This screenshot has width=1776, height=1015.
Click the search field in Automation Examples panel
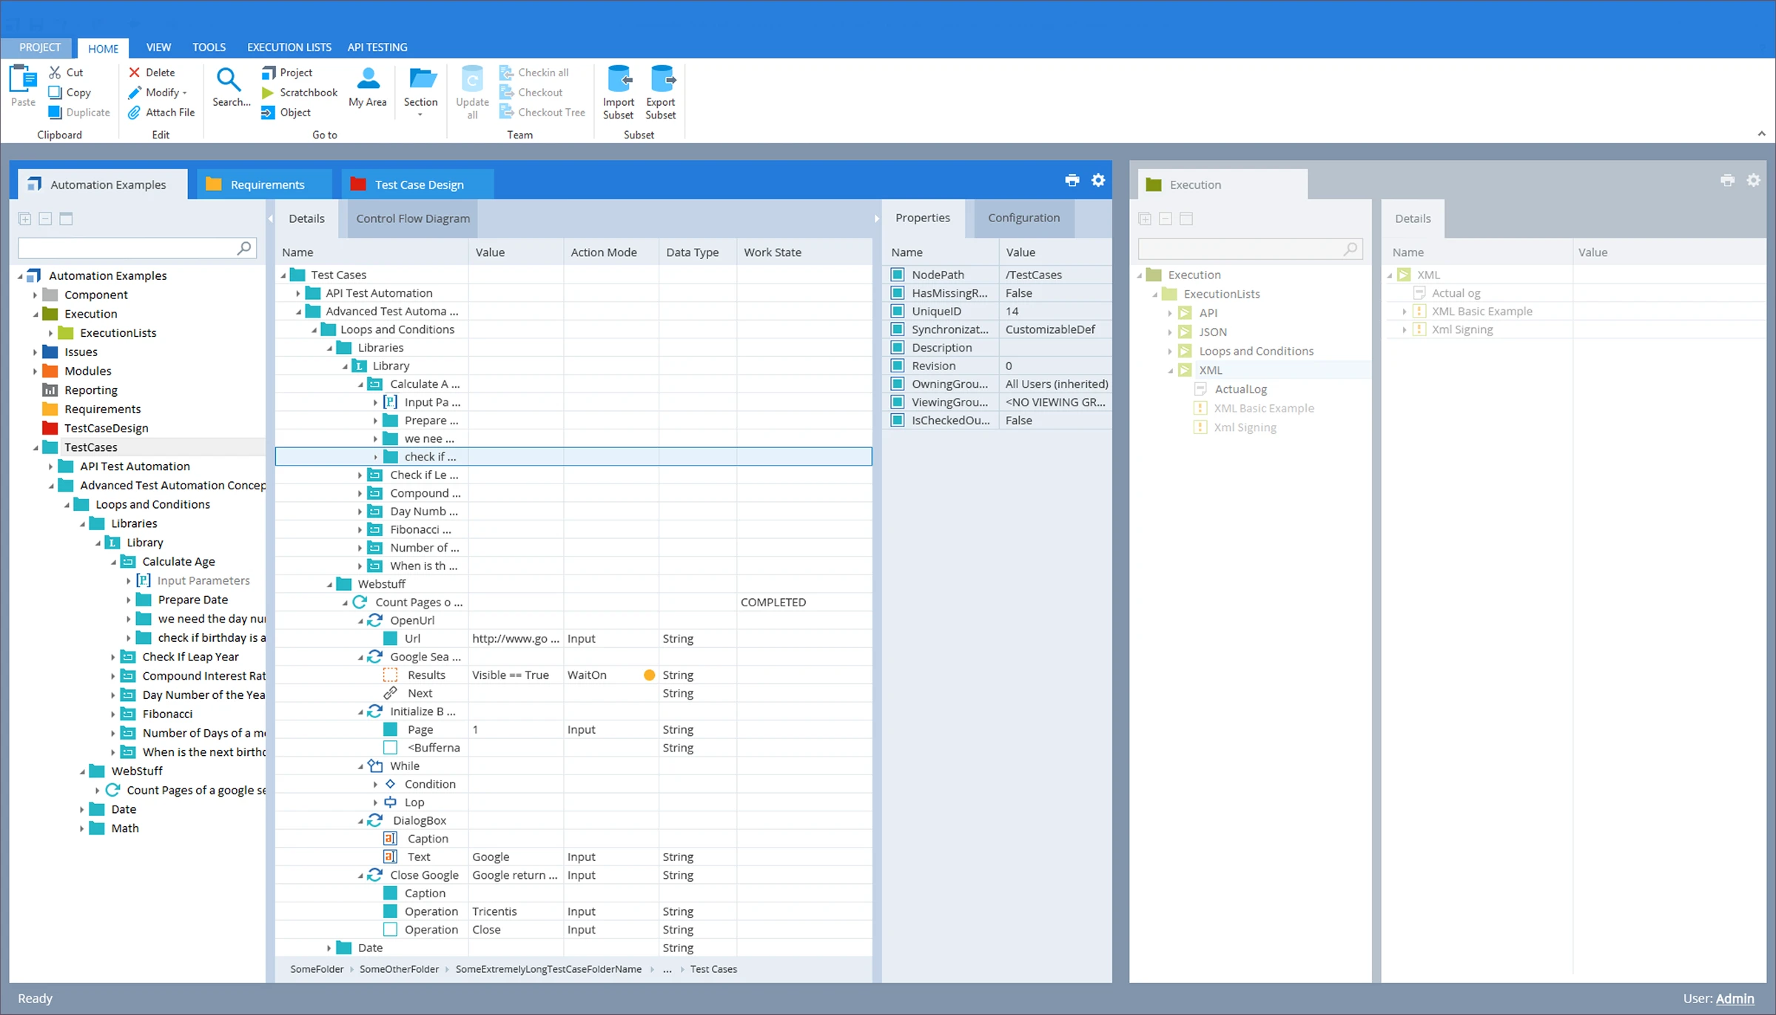pyautogui.click(x=126, y=248)
